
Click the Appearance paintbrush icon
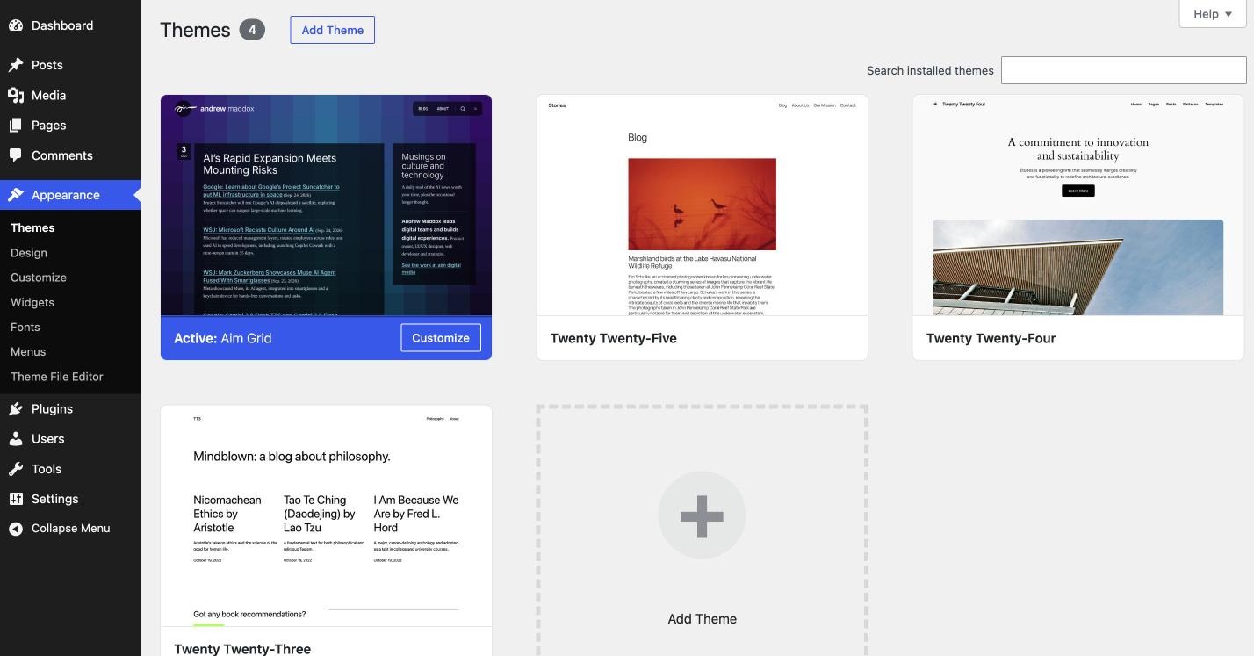16,195
